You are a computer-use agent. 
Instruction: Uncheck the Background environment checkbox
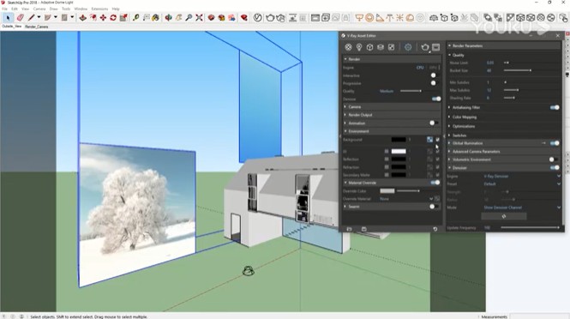[x=437, y=140]
